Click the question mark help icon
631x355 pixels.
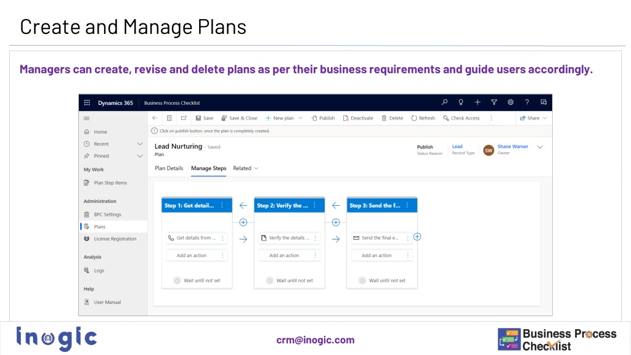[x=527, y=102]
